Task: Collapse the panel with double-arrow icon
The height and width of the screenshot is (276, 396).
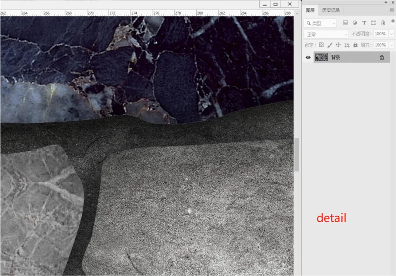Action: [x=386, y=2]
